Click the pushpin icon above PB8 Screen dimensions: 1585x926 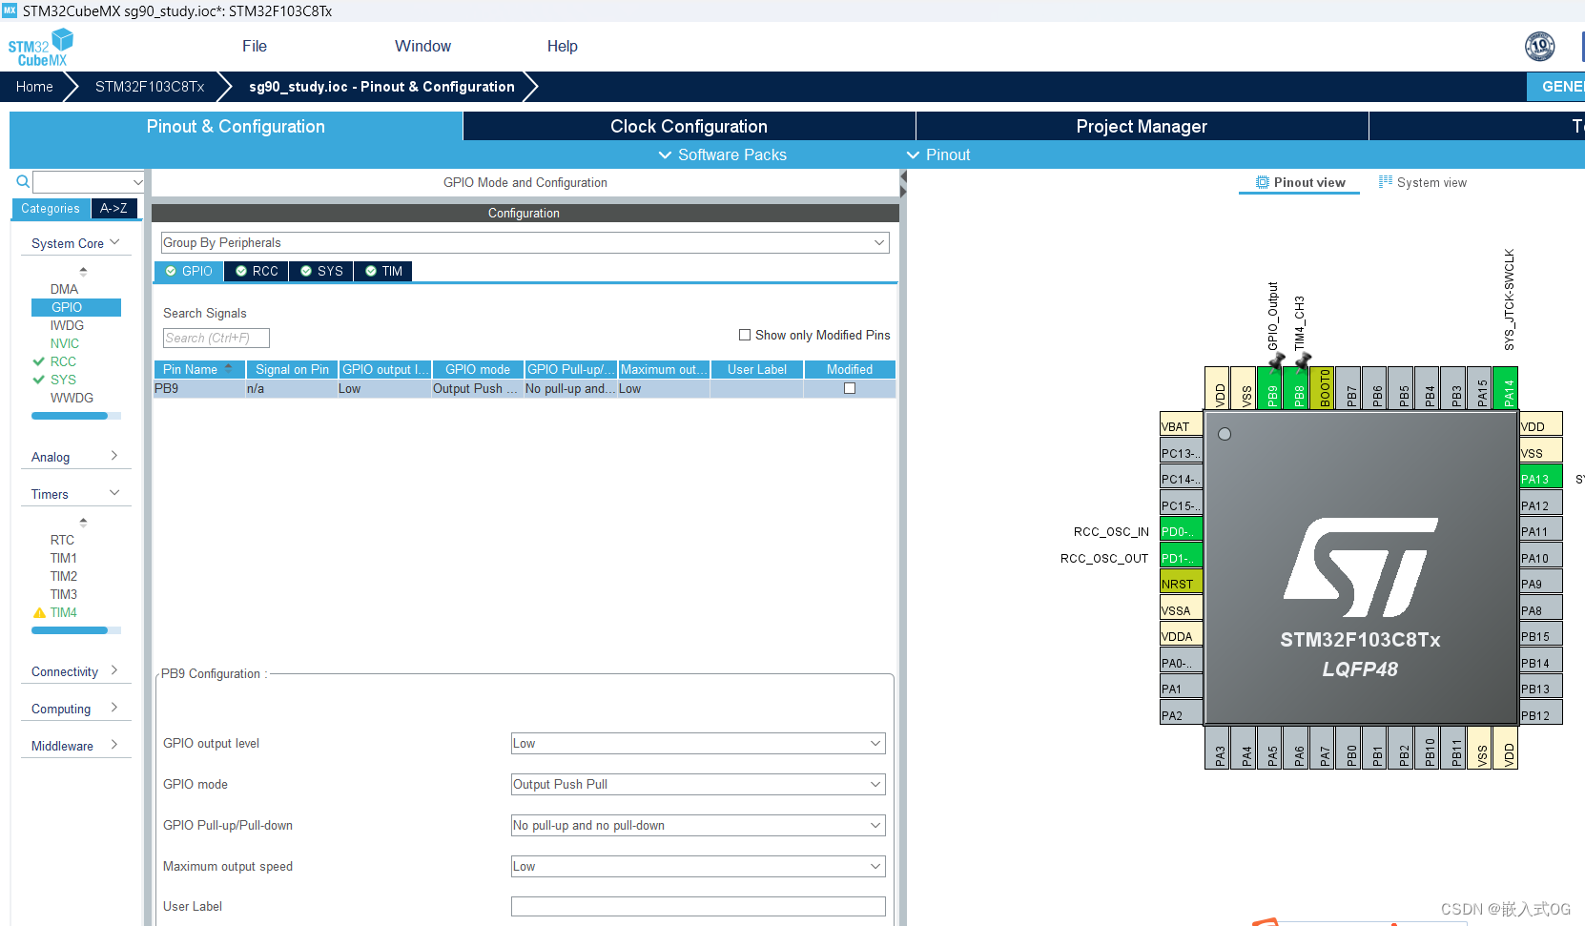pyautogui.click(x=1303, y=360)
